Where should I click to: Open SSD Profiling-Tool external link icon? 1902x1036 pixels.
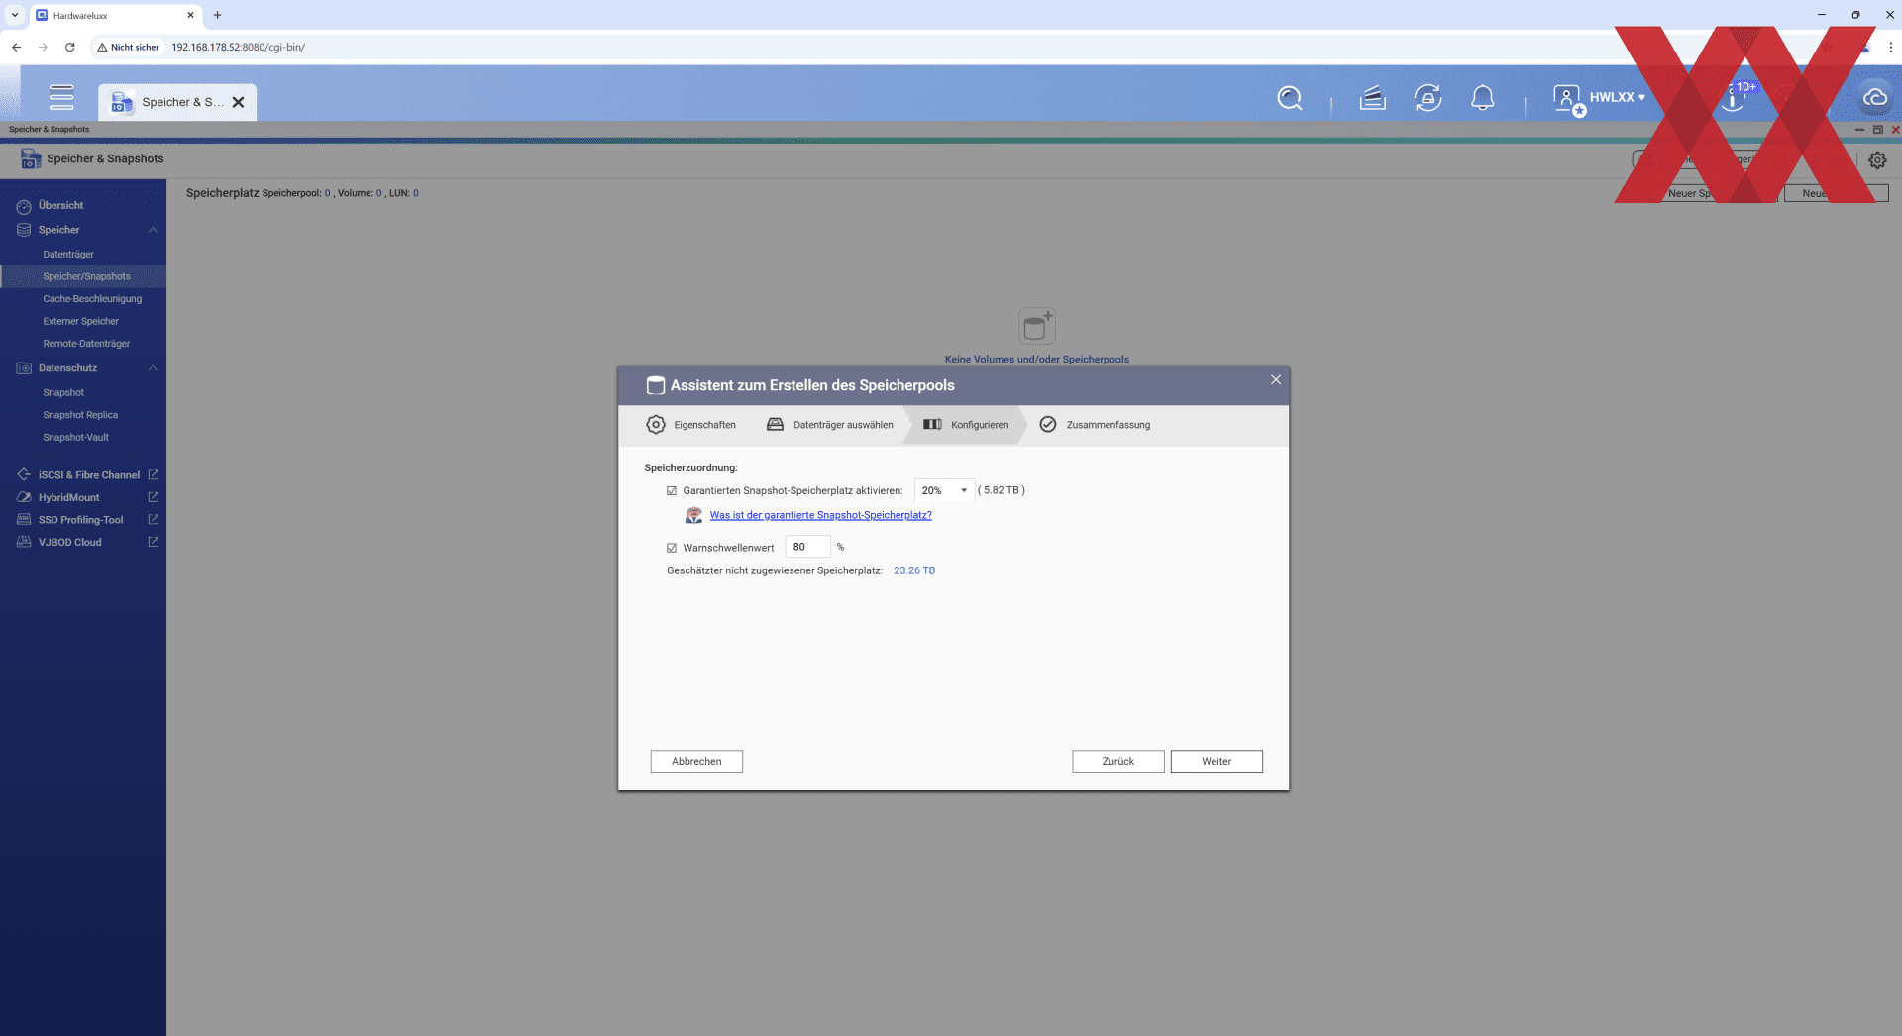[154, 519]
